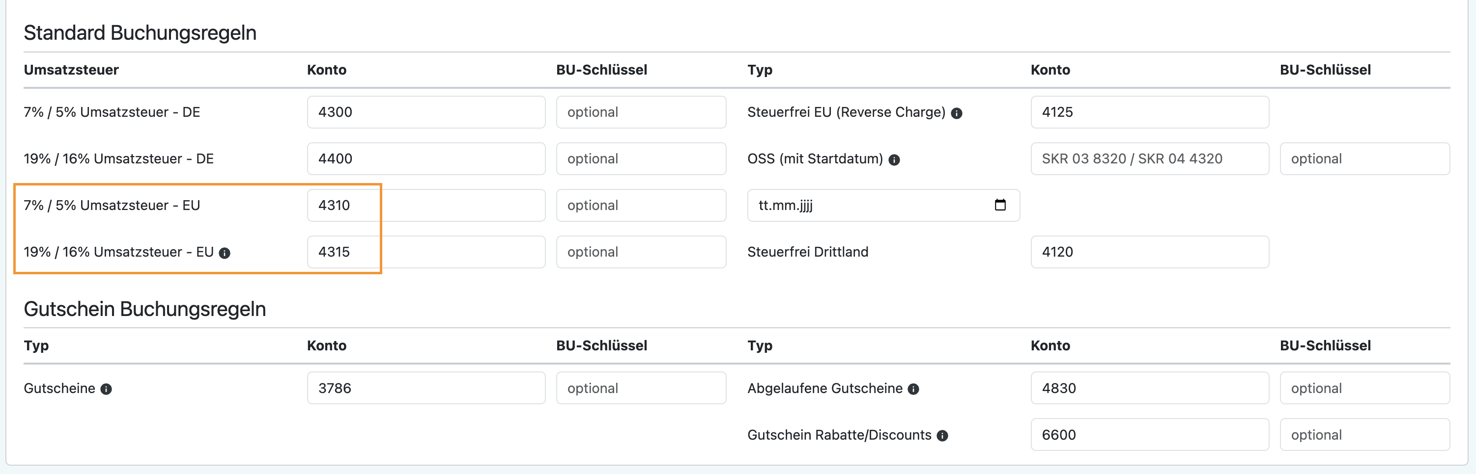Open the calendar picker in the date field

[x=1000, y=205]
